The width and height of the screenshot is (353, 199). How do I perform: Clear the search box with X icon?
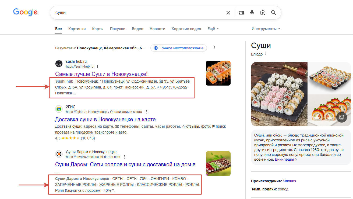click(228, 13)
